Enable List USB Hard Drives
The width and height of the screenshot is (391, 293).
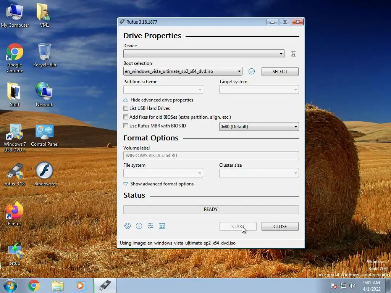point(126,108)
